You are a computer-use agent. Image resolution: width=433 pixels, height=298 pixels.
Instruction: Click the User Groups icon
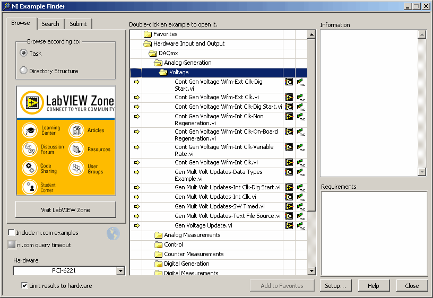pos(76,168)
